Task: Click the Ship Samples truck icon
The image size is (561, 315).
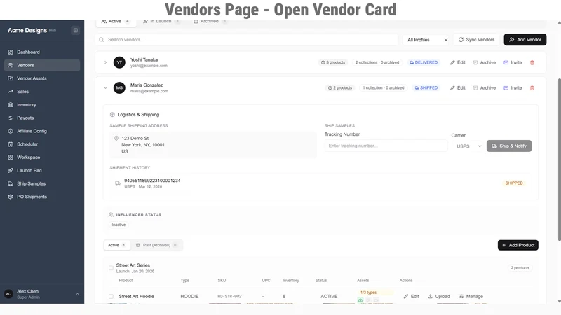Action: [11, 183]
